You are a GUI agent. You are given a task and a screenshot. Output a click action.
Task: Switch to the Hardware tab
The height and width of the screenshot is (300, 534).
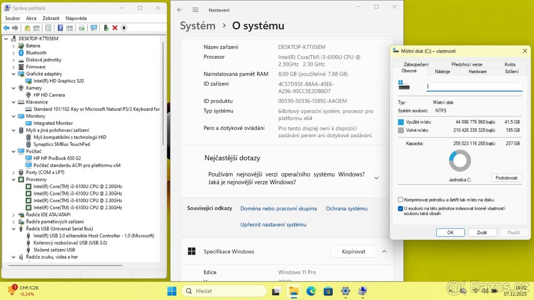477,71
